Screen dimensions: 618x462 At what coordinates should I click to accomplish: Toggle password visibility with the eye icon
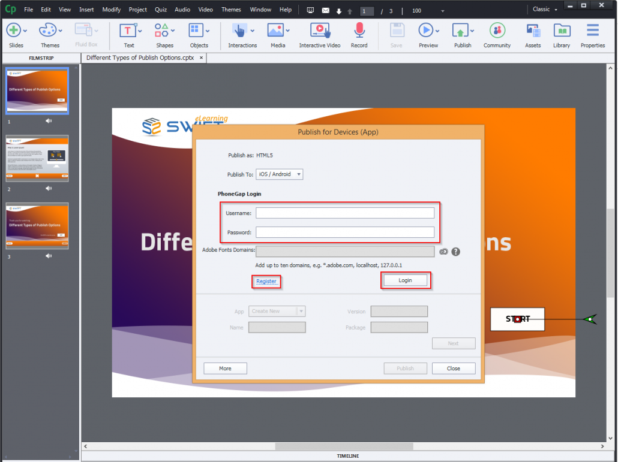[443, 252]
